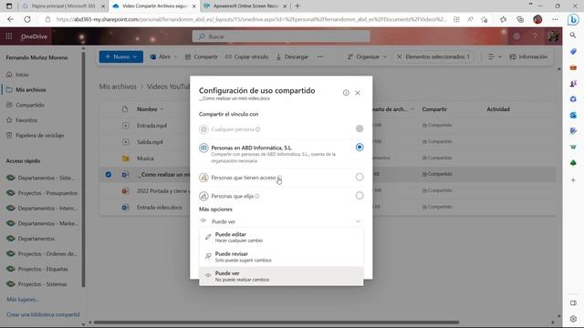The width and height of the screenshot is (584, 328).
Task: Add page to favorites star icon
Action: [485, 19]
